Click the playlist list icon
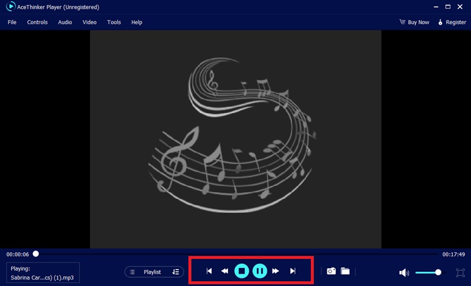471x286 pixels. coord(132,272)
